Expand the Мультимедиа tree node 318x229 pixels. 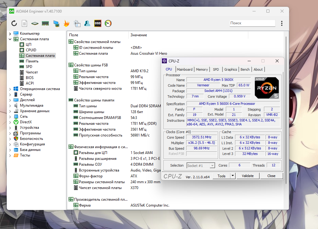10,106
